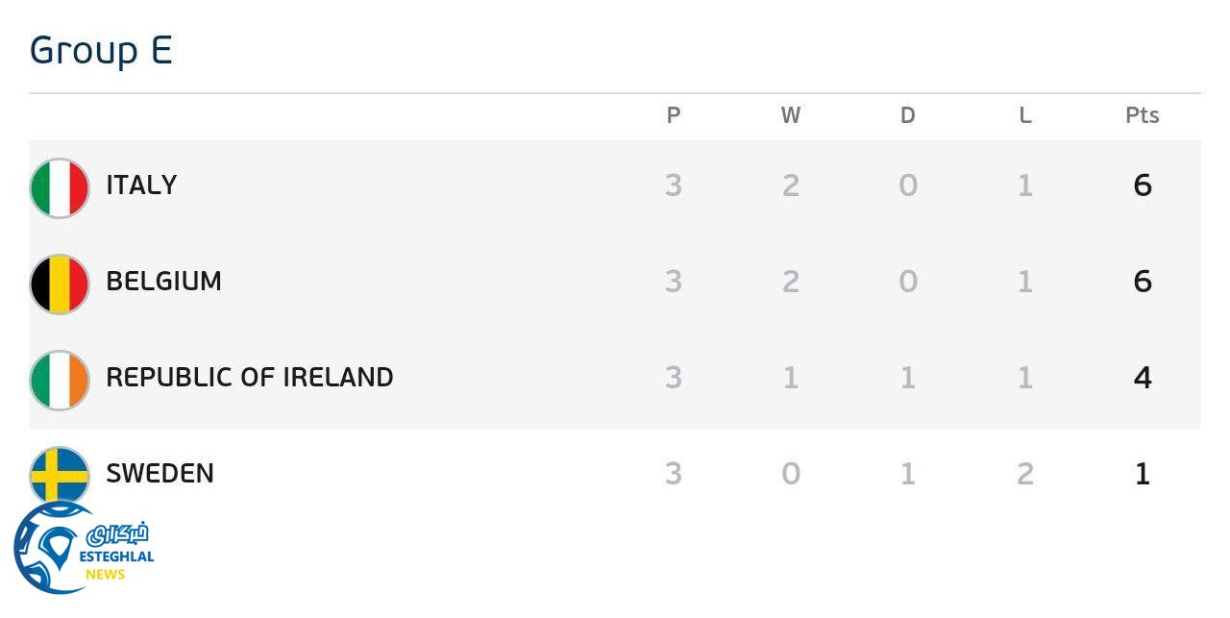This screenshot has height=618, width=1230.
Task: Click the Belgium flag icon
Action: coord(60,284)
